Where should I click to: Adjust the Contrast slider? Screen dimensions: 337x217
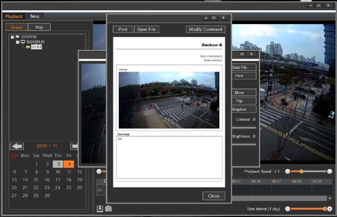click(x=244, y=128)
